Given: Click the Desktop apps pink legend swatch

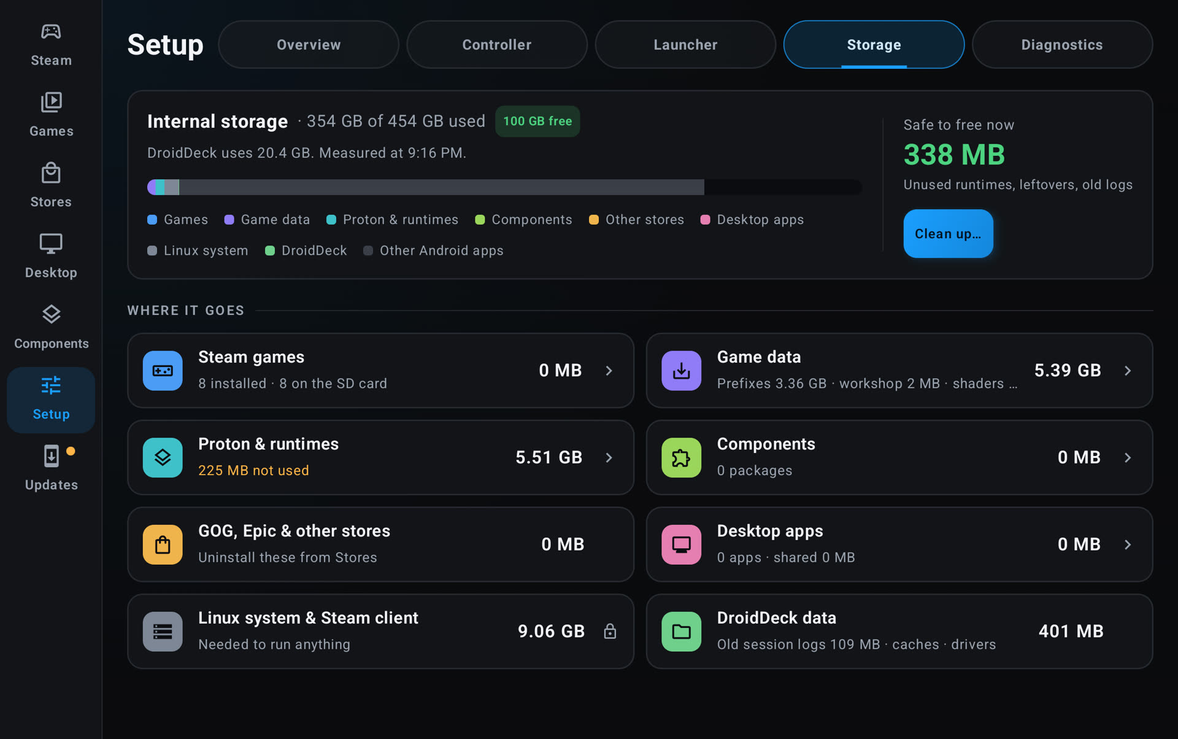Looking at the screenshot, I should [706, 220].
